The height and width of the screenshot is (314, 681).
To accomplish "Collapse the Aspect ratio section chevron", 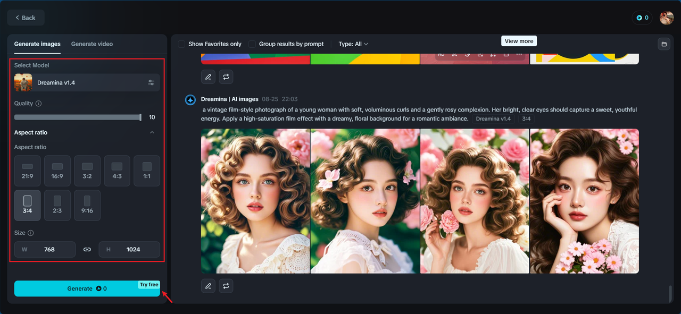I will 152,132.
